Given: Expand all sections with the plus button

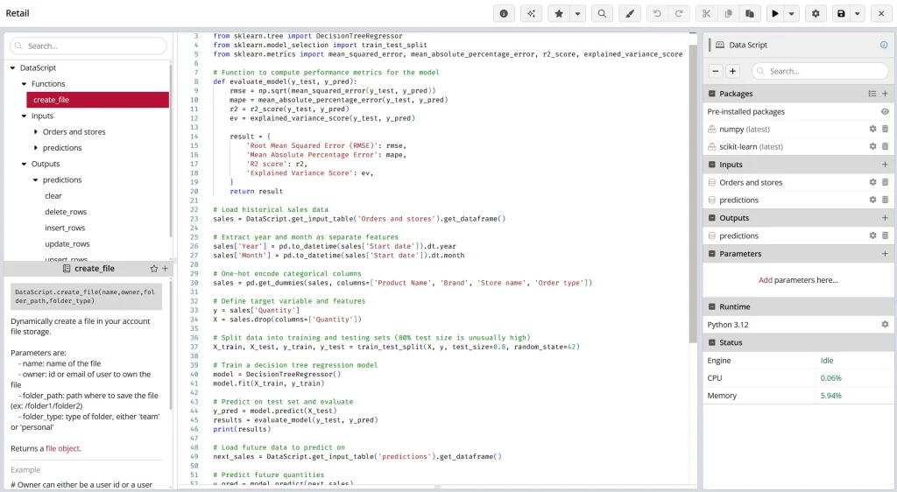Looking at the screenshot, I should tap(732, 72).
